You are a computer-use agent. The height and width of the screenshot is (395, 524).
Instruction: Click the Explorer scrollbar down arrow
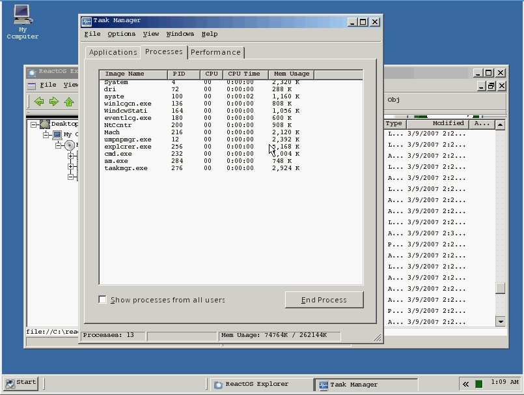(x=500, y=321)
